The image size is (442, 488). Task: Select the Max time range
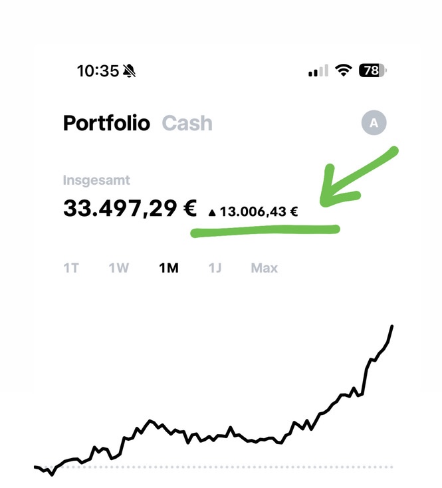tap(264, 269)
